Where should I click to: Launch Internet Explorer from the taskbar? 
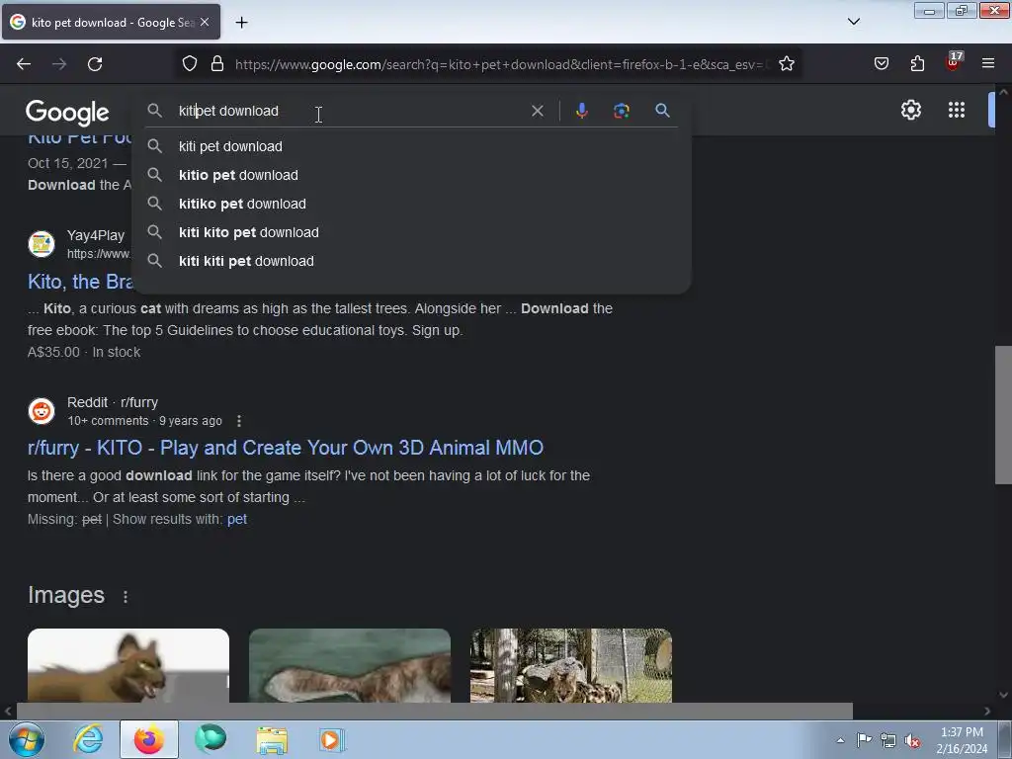(x=88, y=739)
